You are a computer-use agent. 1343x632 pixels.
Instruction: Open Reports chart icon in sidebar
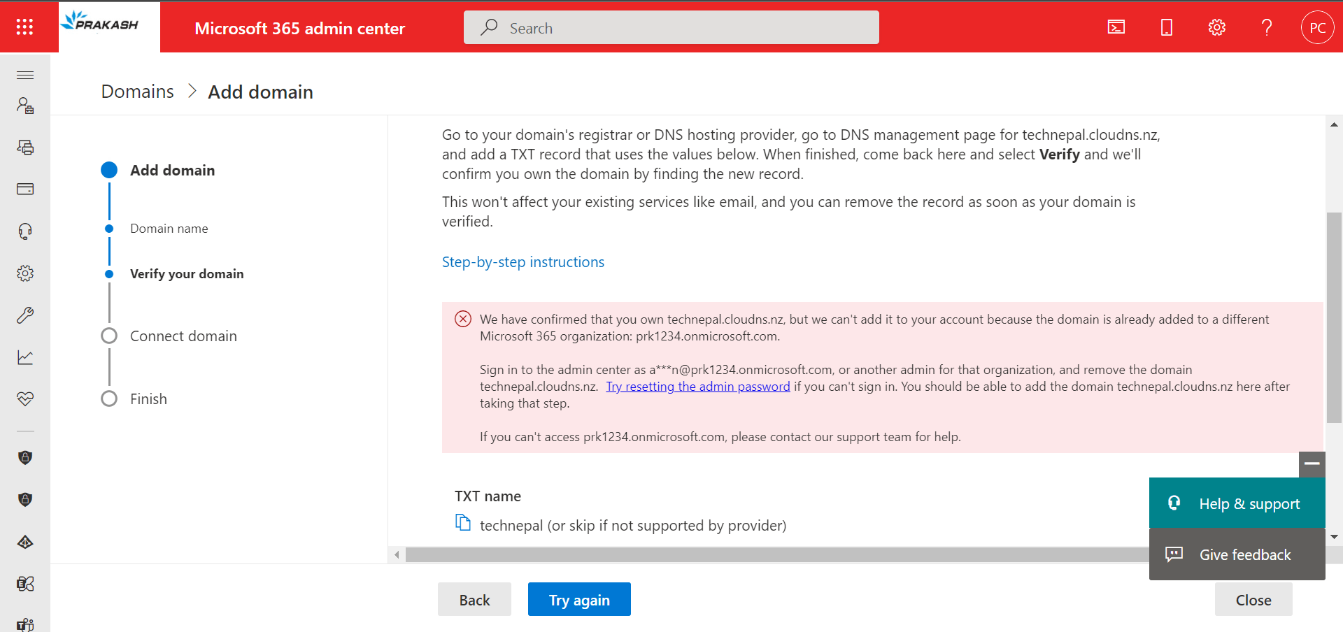(25, 357)
